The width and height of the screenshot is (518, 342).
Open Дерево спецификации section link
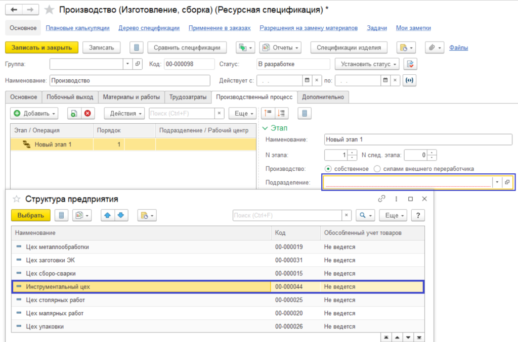[x=149, y=28]
